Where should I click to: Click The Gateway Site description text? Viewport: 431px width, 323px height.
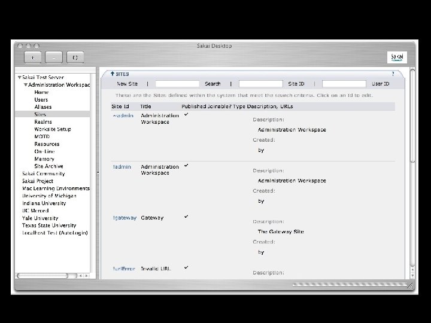[281, 231]
